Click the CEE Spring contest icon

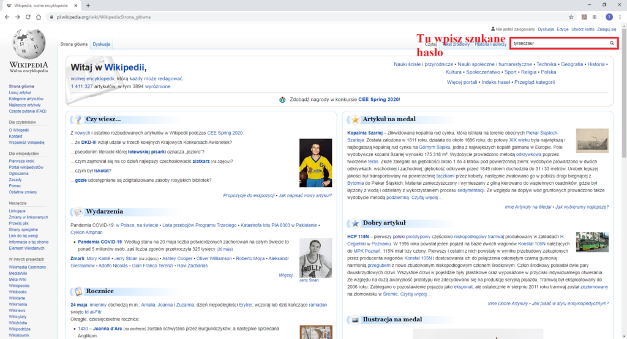tap(282, 100)
